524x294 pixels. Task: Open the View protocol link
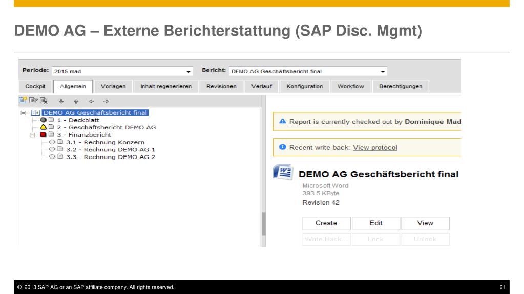[x=375, y=147]
